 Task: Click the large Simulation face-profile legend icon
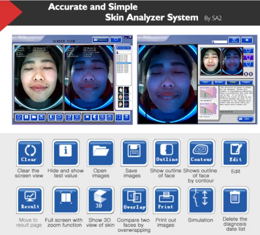pos(202,200)
